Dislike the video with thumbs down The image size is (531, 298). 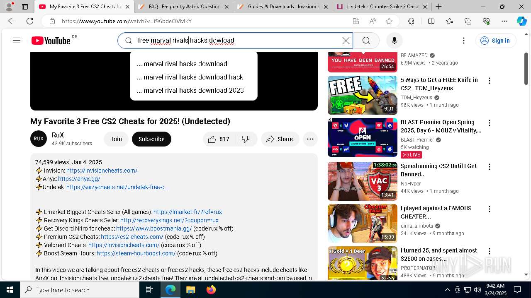(x=246, y=139)
